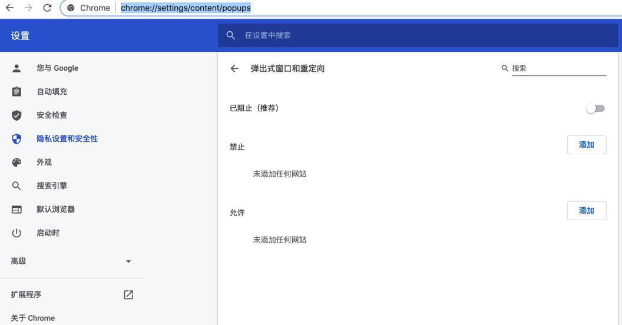Click the magnifier icon in the settings search bar
This screenshot has width=622, height=325.
point(230,35)
